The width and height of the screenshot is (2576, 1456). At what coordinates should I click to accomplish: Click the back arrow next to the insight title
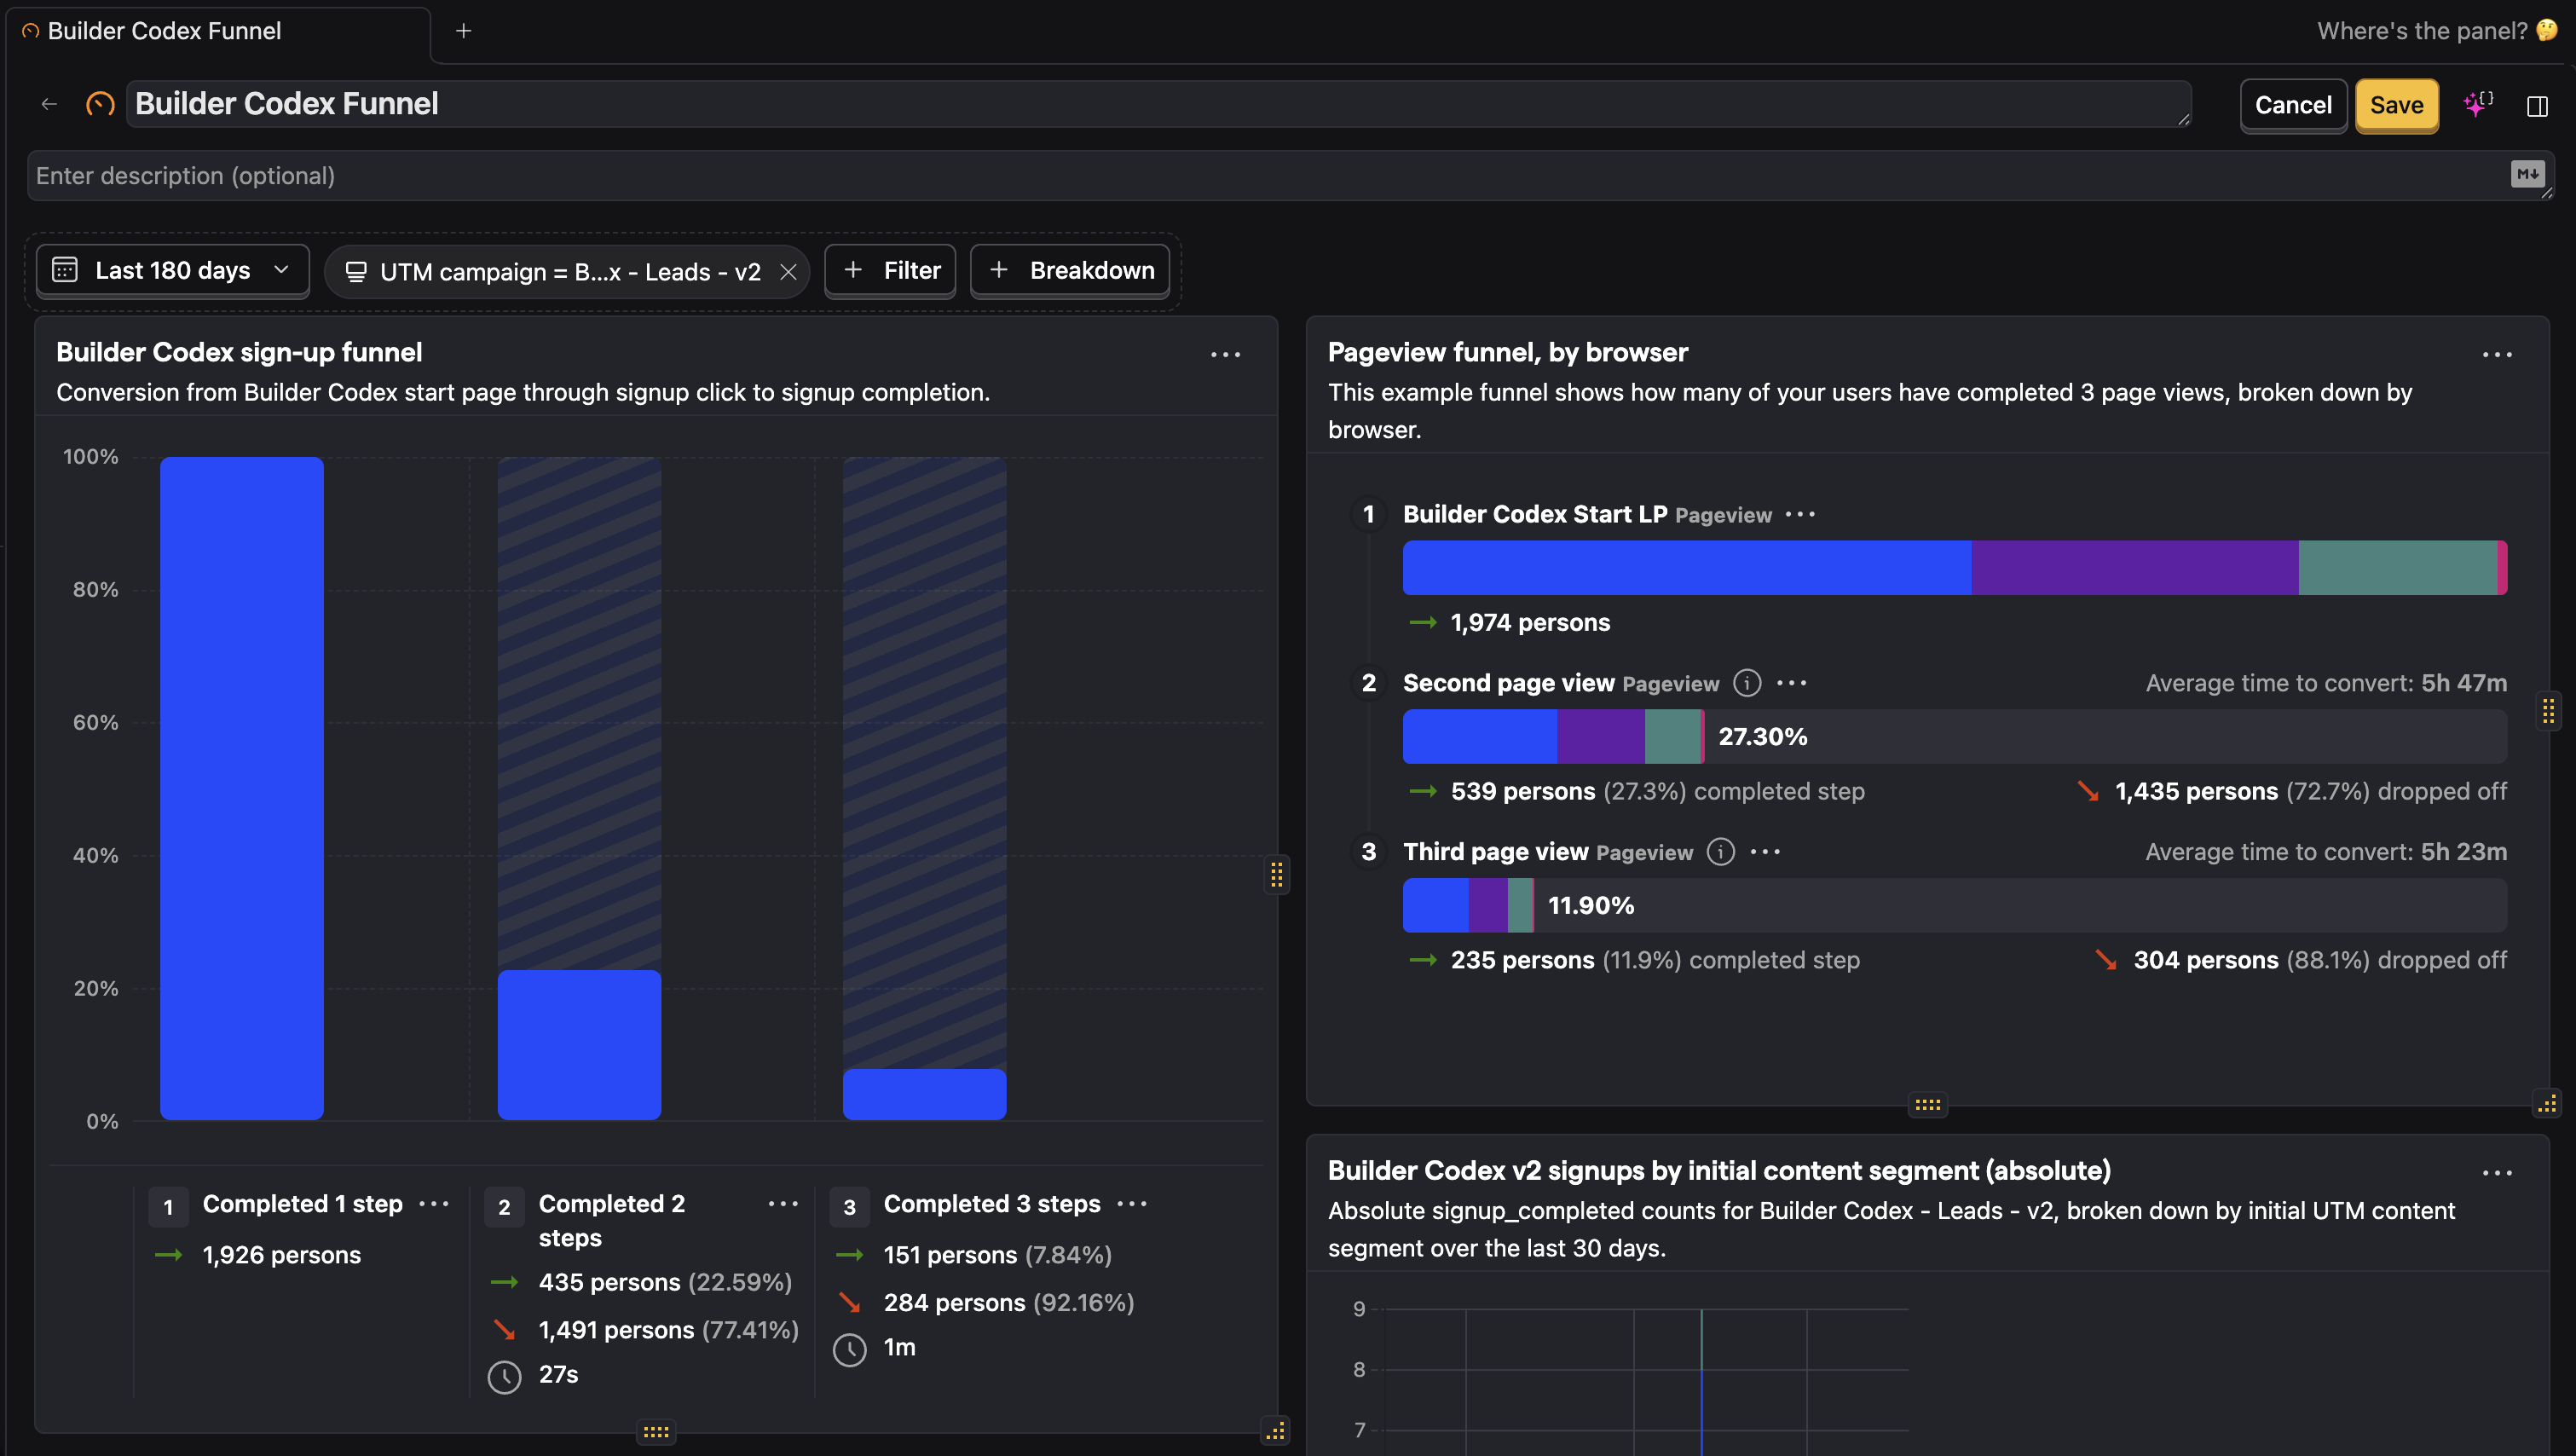(50, 103)
